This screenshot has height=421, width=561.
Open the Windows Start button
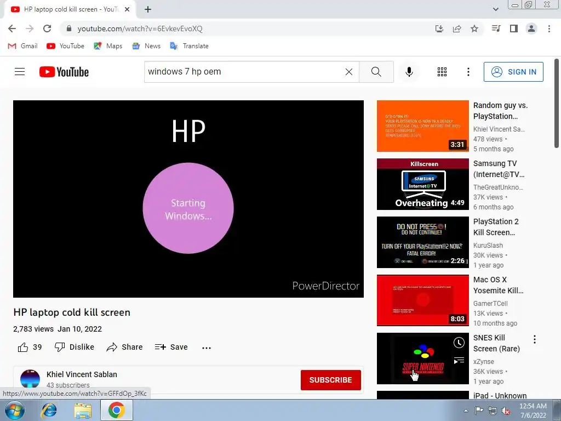14,410
